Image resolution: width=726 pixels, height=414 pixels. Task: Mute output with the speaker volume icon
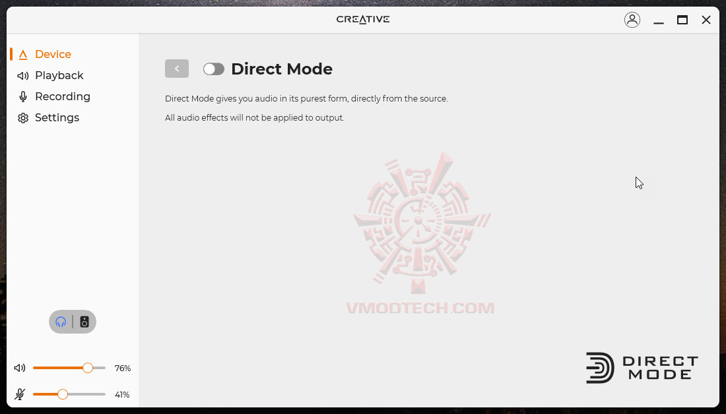pos(20,369)
